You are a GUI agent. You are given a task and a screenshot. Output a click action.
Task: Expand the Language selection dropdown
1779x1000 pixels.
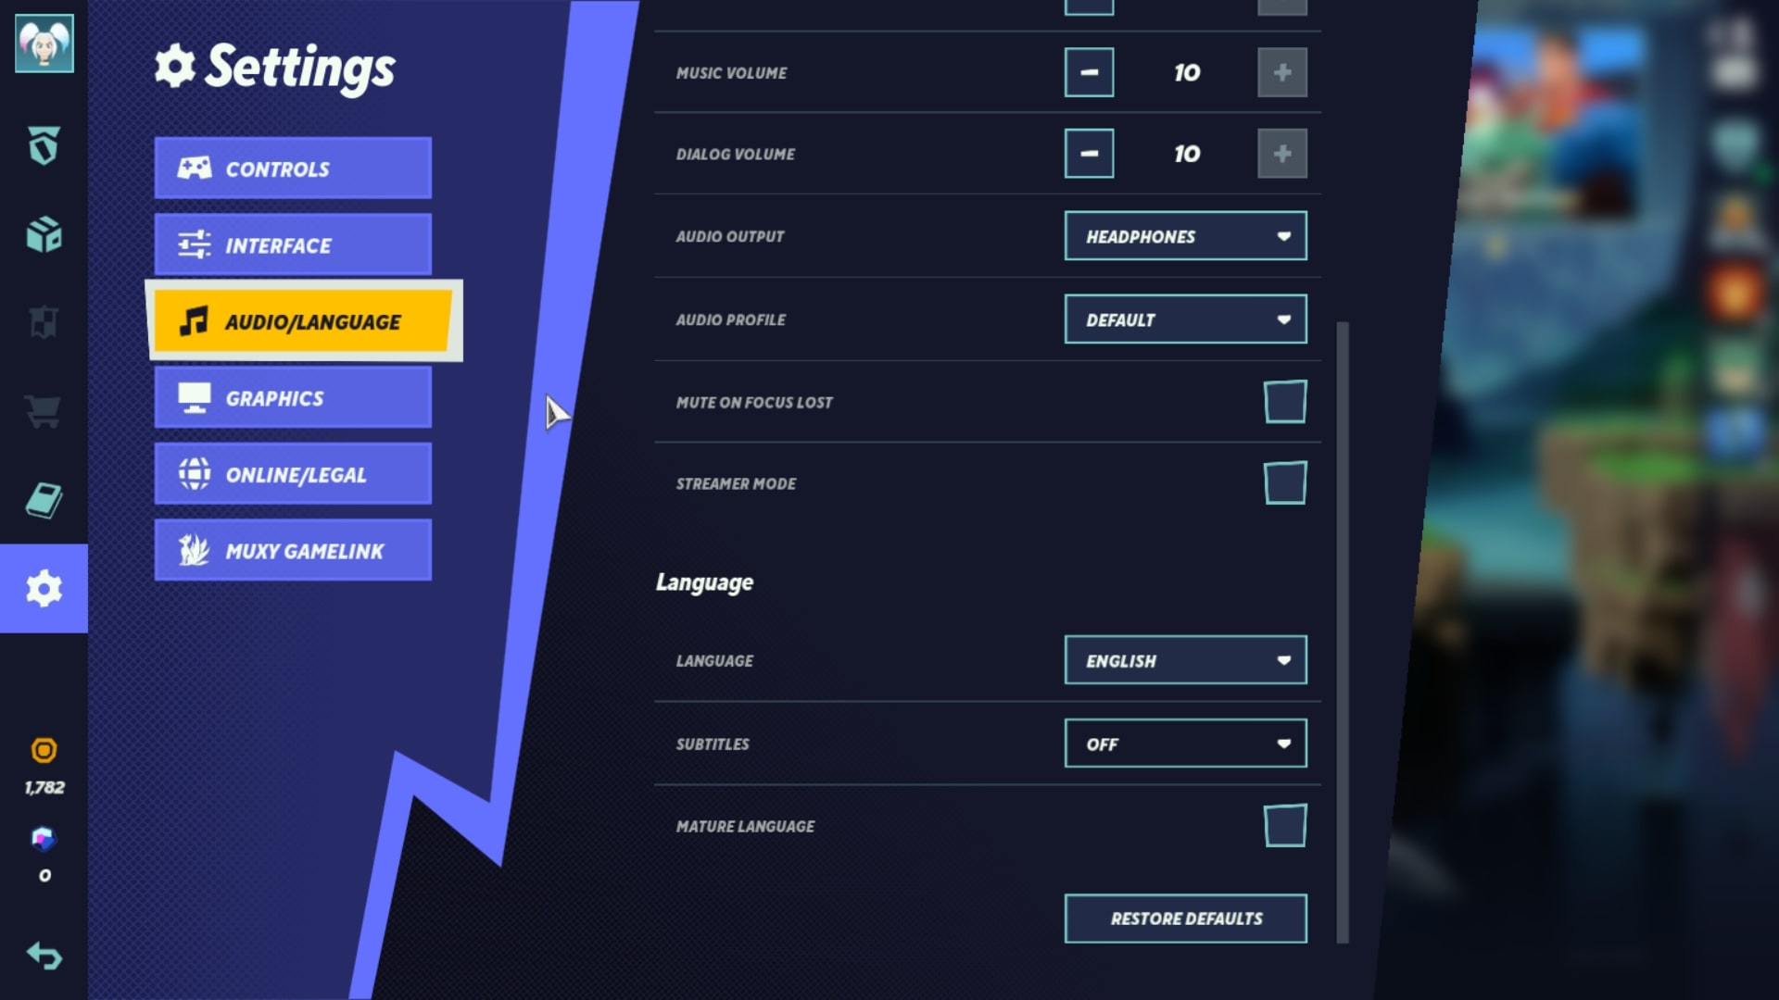(x=1184, y=660)
